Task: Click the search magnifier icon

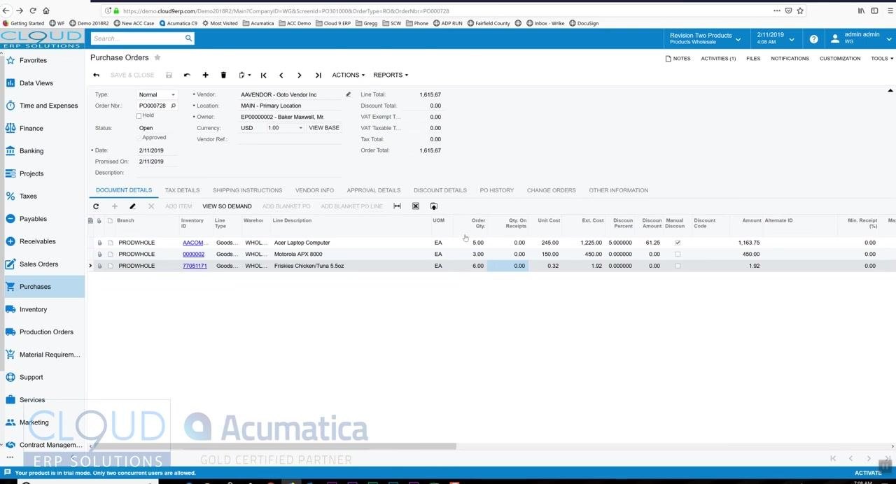Action: (188, 38)
